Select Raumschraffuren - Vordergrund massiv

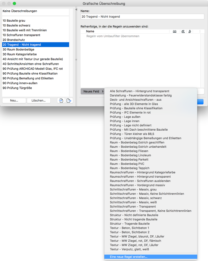point(137,185)
